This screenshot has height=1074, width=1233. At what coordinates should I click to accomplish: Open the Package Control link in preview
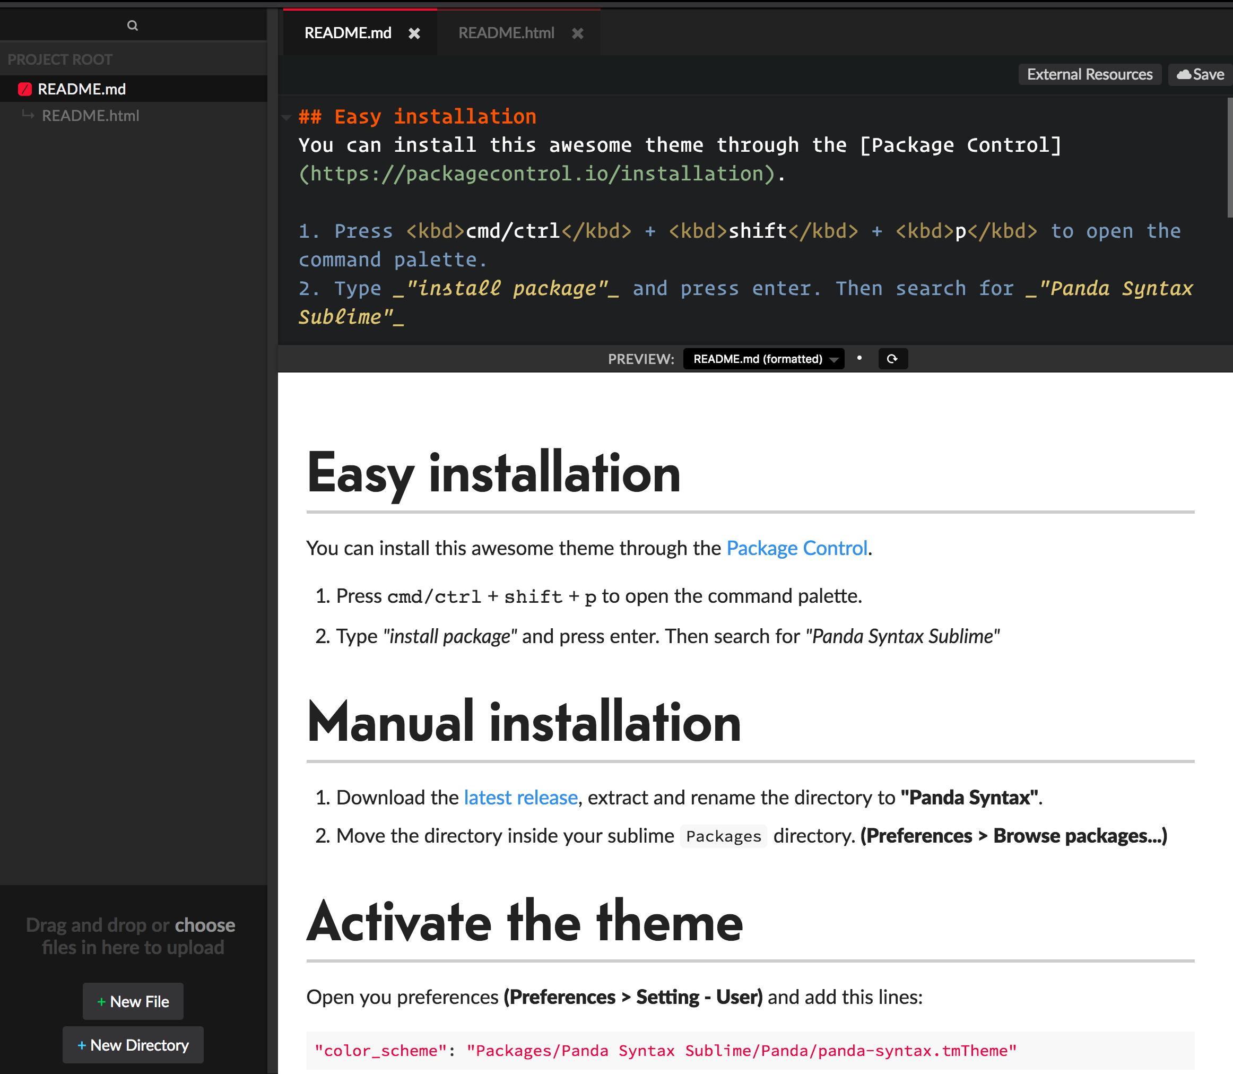tap(796, 548)
